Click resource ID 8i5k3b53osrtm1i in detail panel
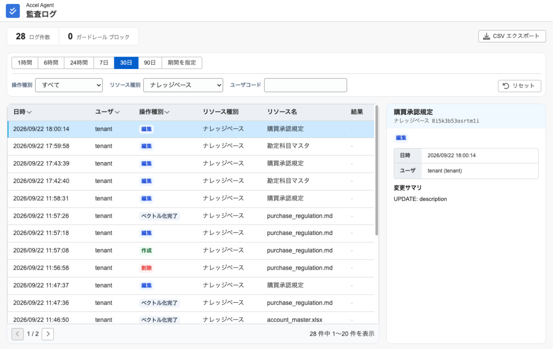Image resolution: width=553 pixels, height=349 pixels. pyautogui.click(x=455, y=121)
